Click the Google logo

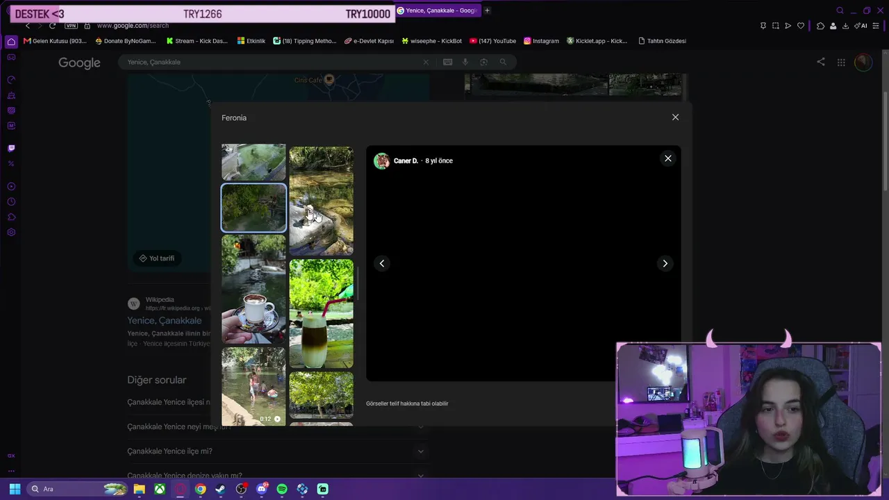click(79, 63)
